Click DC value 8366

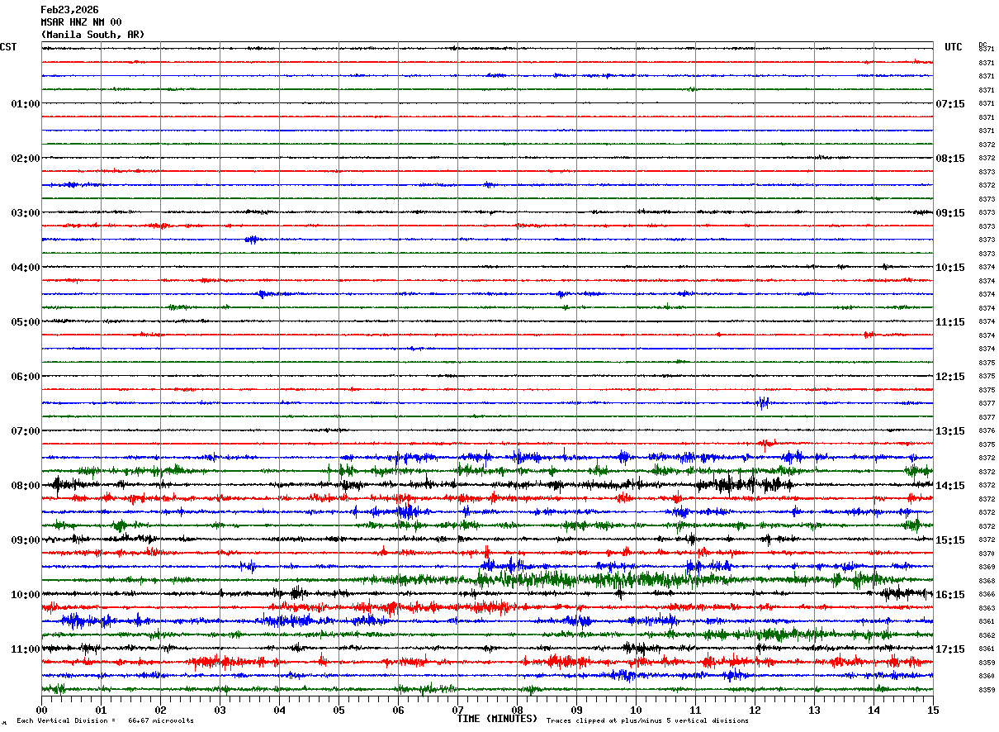point(987,594)
